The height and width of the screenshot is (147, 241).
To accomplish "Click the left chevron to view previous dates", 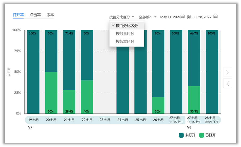I will (227, 83).
